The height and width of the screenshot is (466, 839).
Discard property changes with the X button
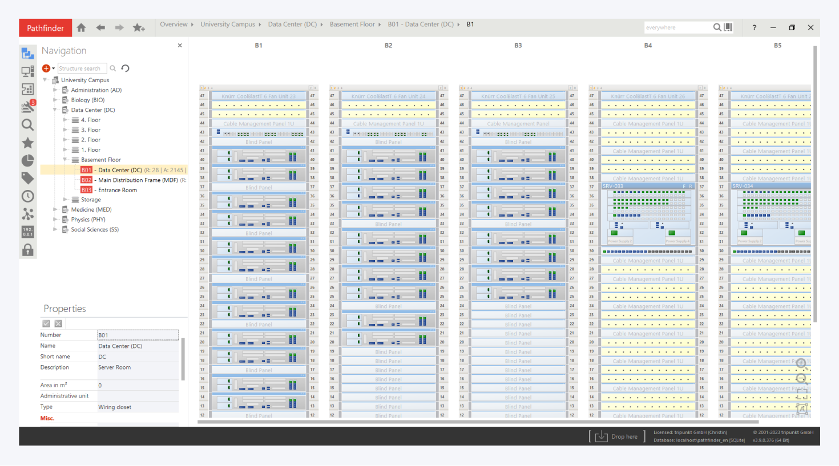click(x=58, y=323)
